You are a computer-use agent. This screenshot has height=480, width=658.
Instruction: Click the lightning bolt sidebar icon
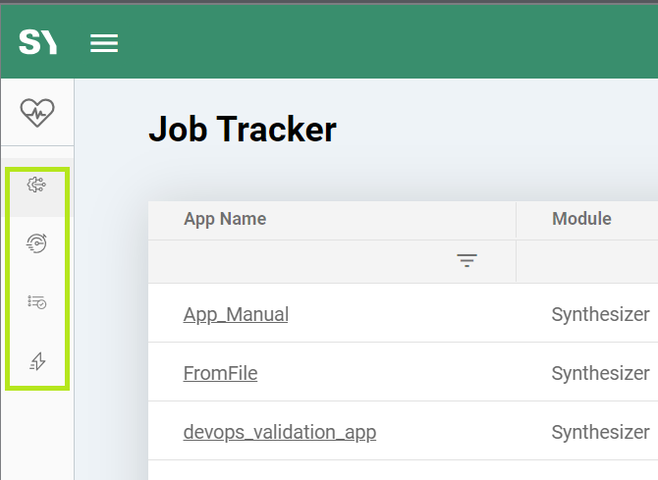(x=37, y=361)
